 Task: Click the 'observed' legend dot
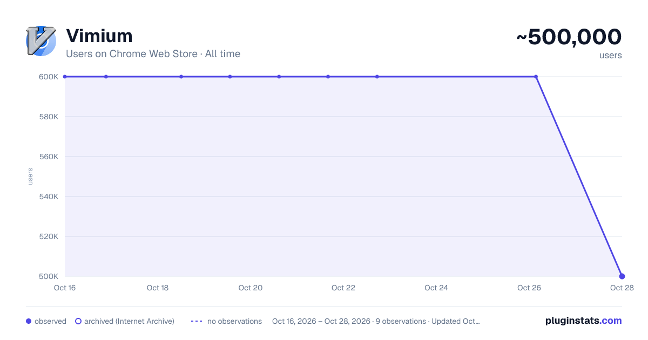pos(29,321)
